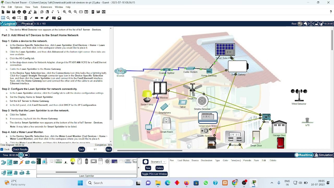Click the Set Tiled Background picture icon
The image size is (334, 188).
point(317,24)
